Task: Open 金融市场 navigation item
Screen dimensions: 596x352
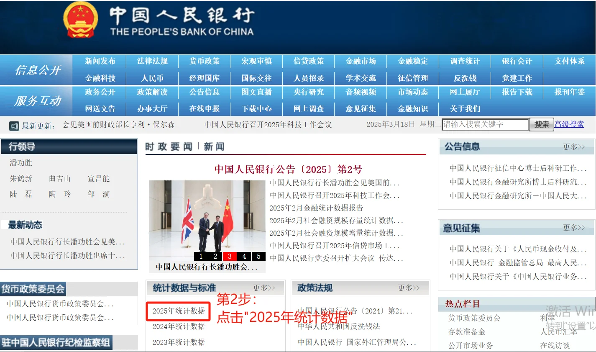Action: (361, 61)
